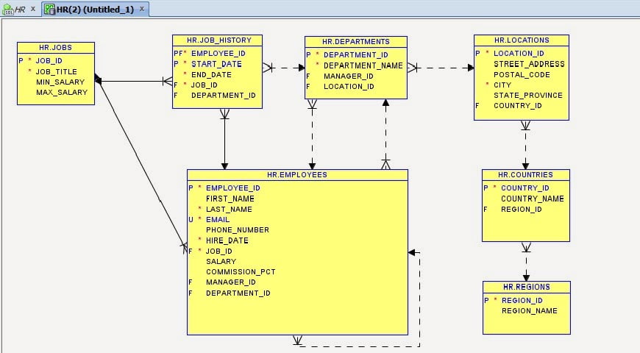Close the HR worksheet tab
Image resolution: width=640 pixels, height=353 pixels.
click(x=33, y=9)
